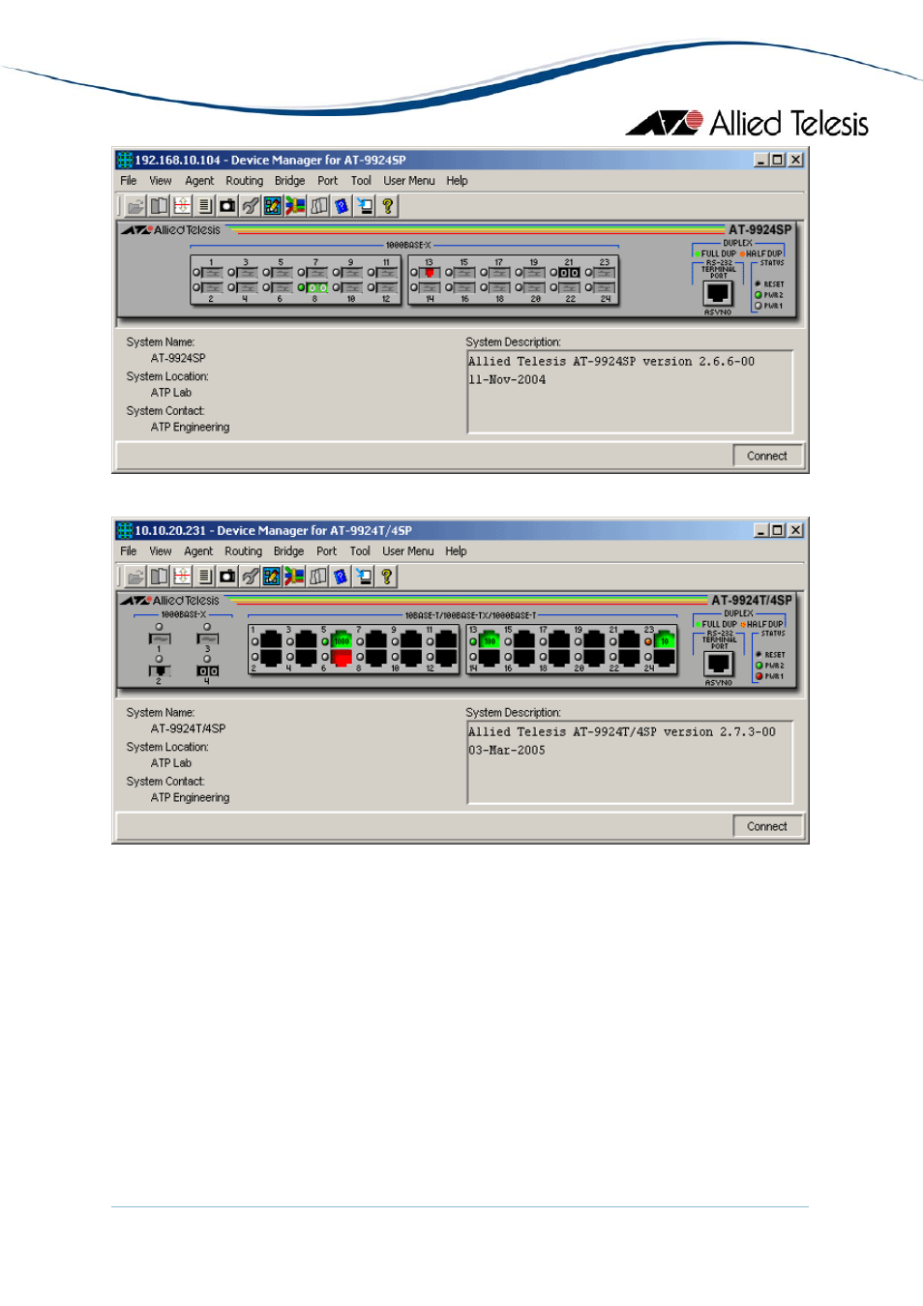Select green port 23 labeled 10 on AT-9924T/4SP
This screenshot has height=1306, width=923.
(x=665, y=639)
